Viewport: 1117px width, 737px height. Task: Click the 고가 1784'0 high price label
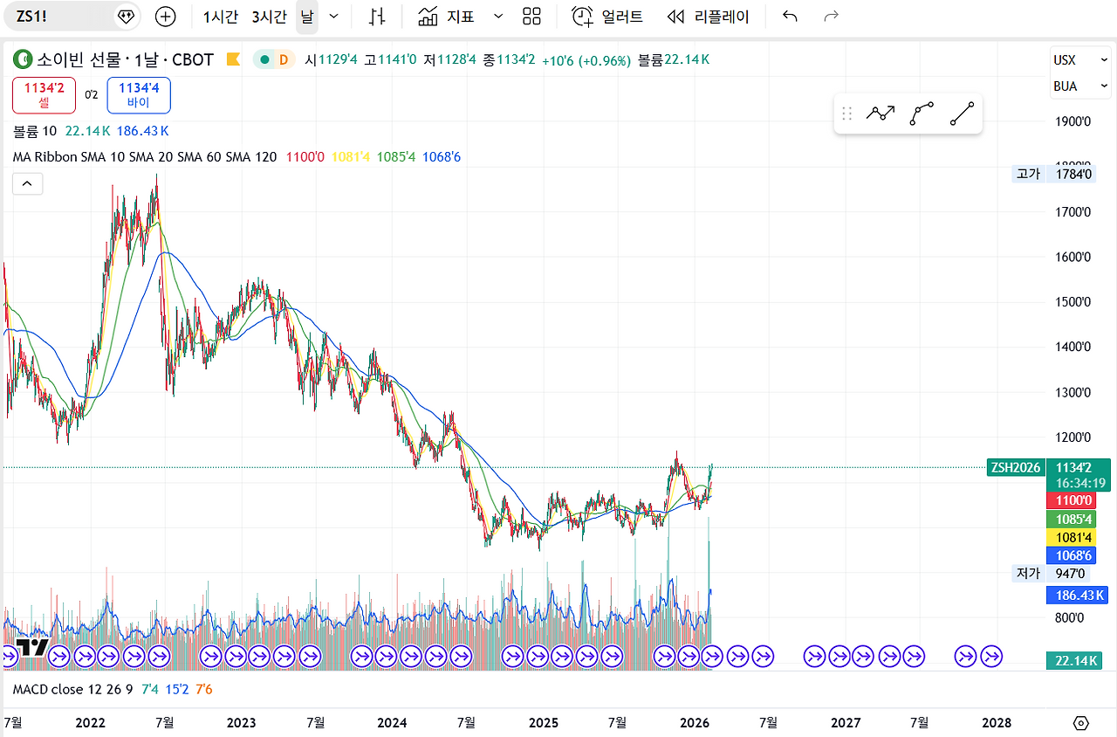pyautogui.click(x=1054, y=174)
